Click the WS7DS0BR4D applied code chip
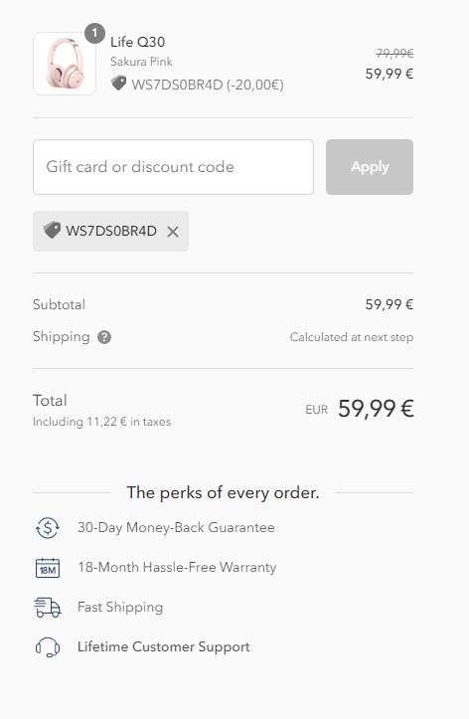 pyautogui.click(x=111, y=231)
